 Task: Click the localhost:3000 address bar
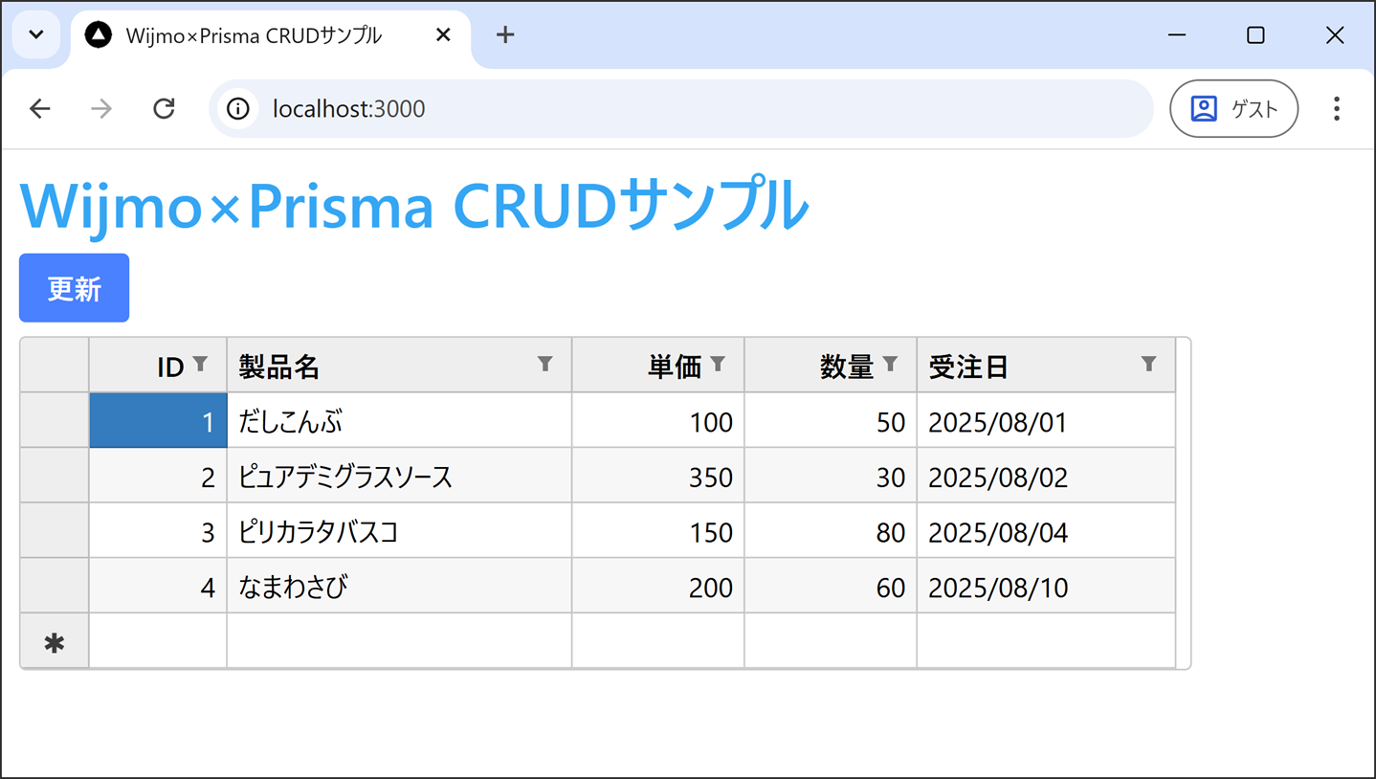pos(680,108)
